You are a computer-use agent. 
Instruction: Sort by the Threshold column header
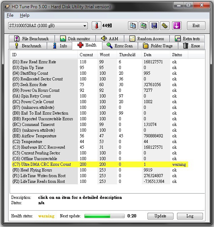point(129,55)
